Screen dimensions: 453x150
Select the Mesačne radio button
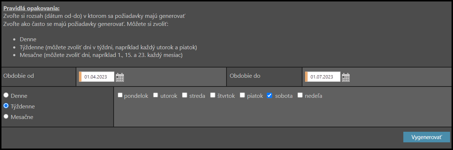coord(6,116)
